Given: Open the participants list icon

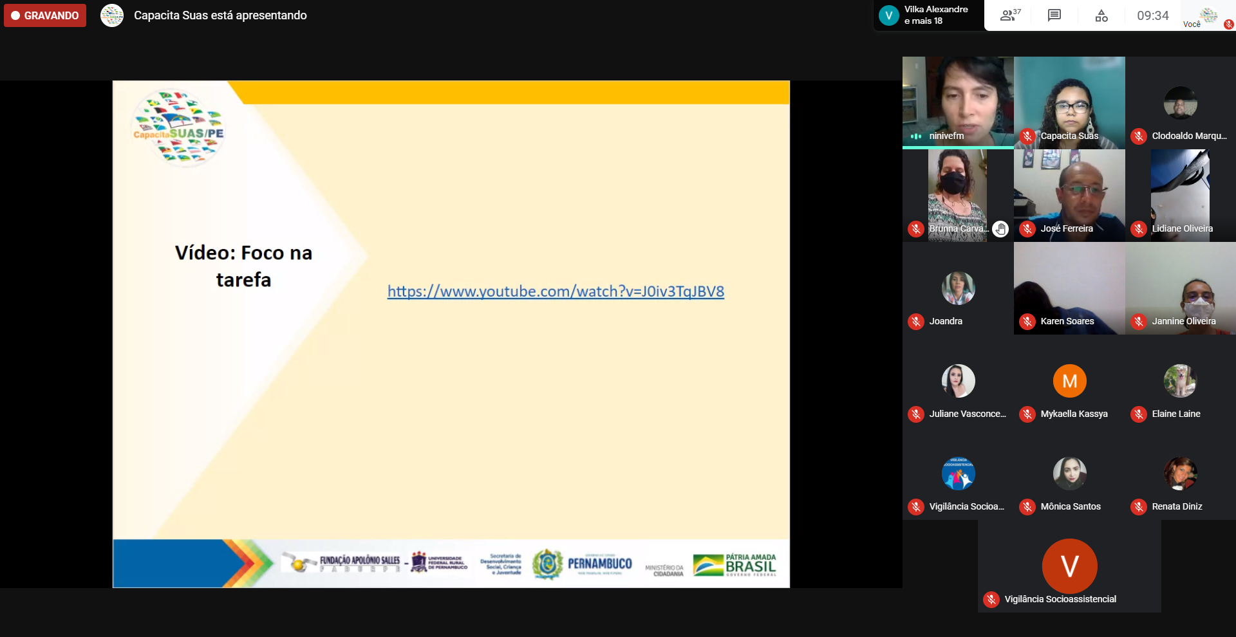Looking at the screenshot, I should [x=1009, y=15].
